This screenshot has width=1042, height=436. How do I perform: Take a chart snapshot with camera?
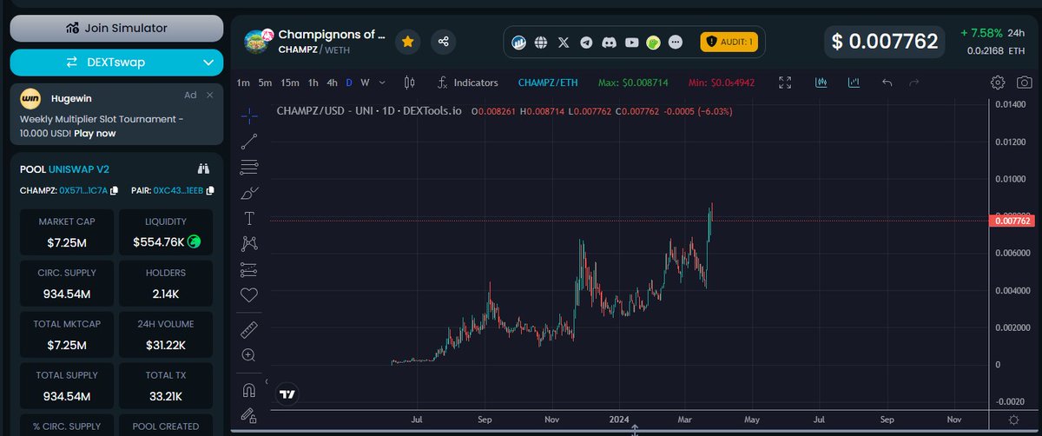[1025, 83]
